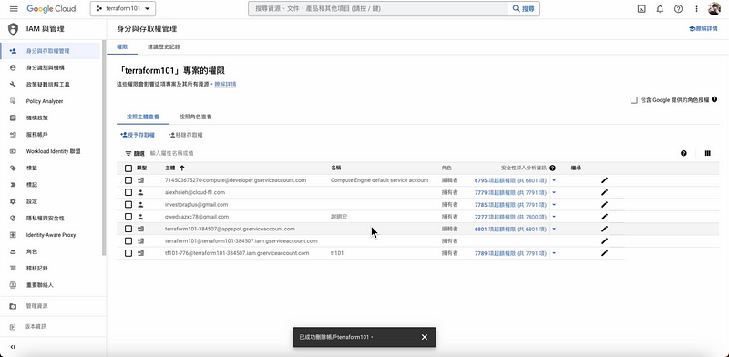
Task: Open 機構政策 in sidebar
Action: click(x=36, y=118)
